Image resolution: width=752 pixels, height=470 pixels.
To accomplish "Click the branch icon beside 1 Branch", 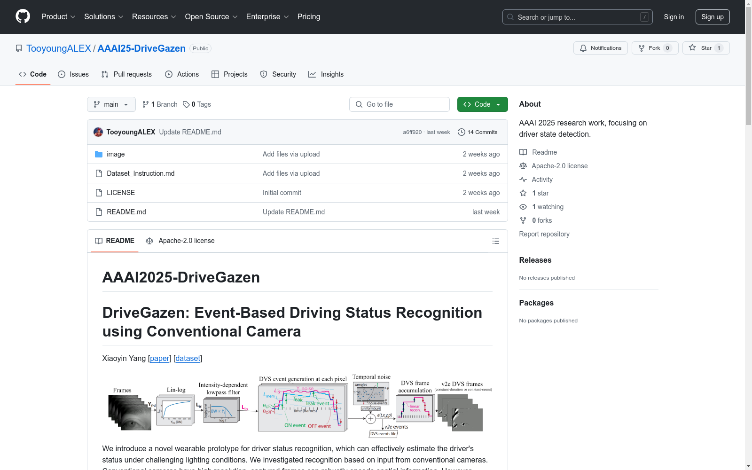I will [x=146, y=104].
